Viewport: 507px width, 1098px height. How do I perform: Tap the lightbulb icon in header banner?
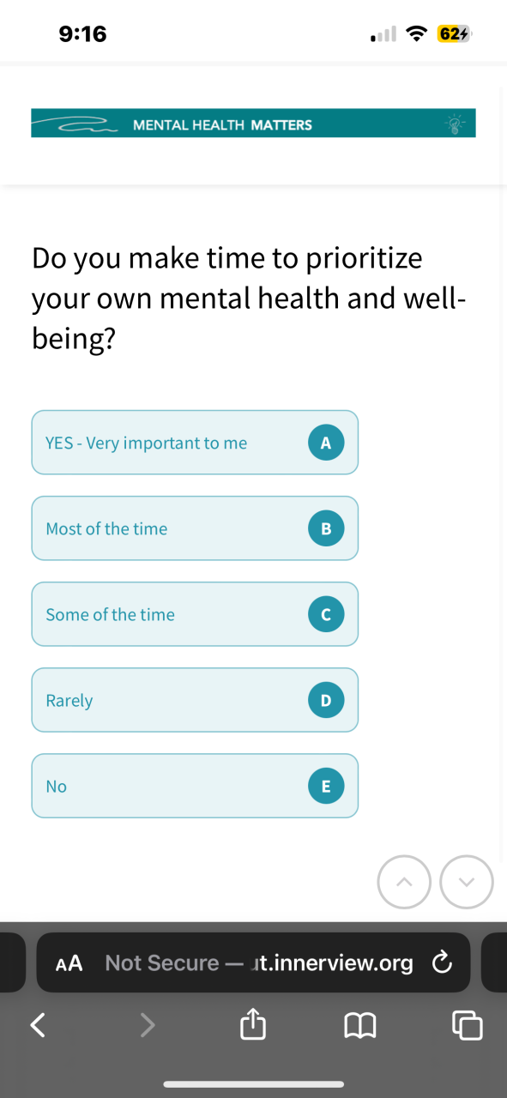pos(454,124)
